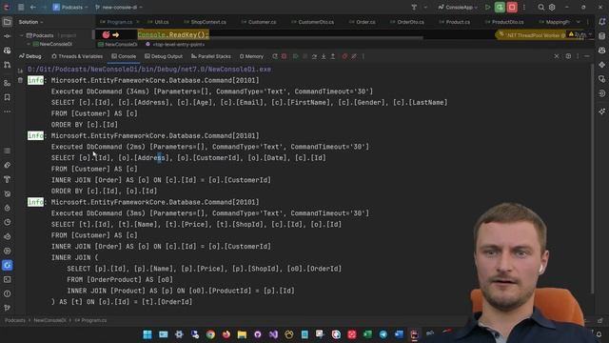
Task: Open the OrderDto.cs tab
Action: 407,22
